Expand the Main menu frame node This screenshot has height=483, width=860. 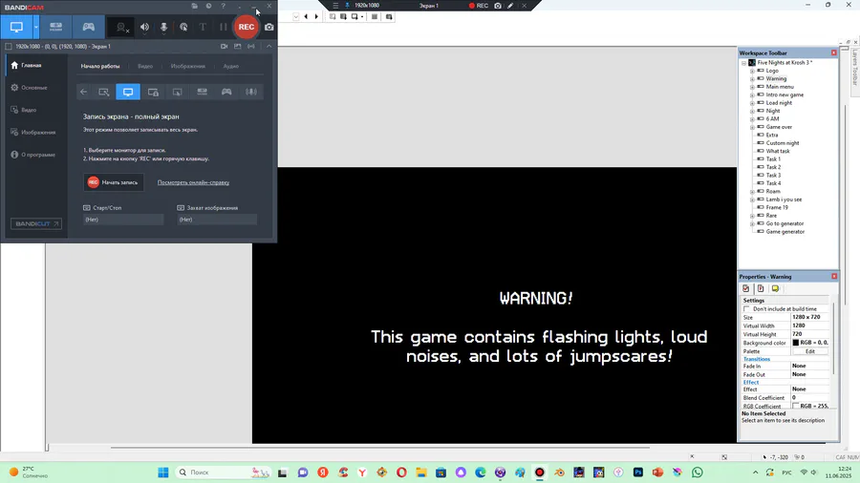click(x=752, y=87)
